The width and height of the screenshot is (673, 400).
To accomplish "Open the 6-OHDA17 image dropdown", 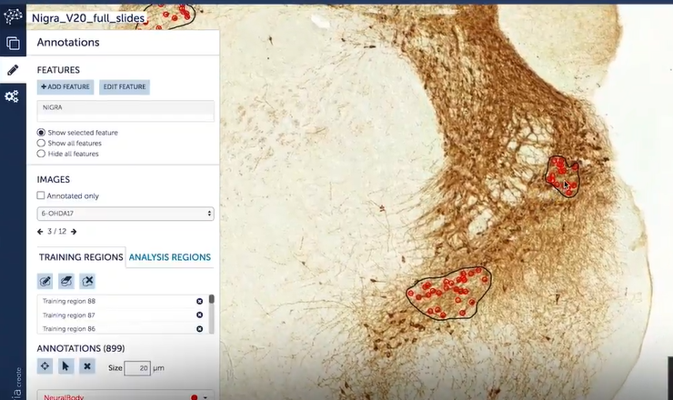I will [x=126, y=214].
